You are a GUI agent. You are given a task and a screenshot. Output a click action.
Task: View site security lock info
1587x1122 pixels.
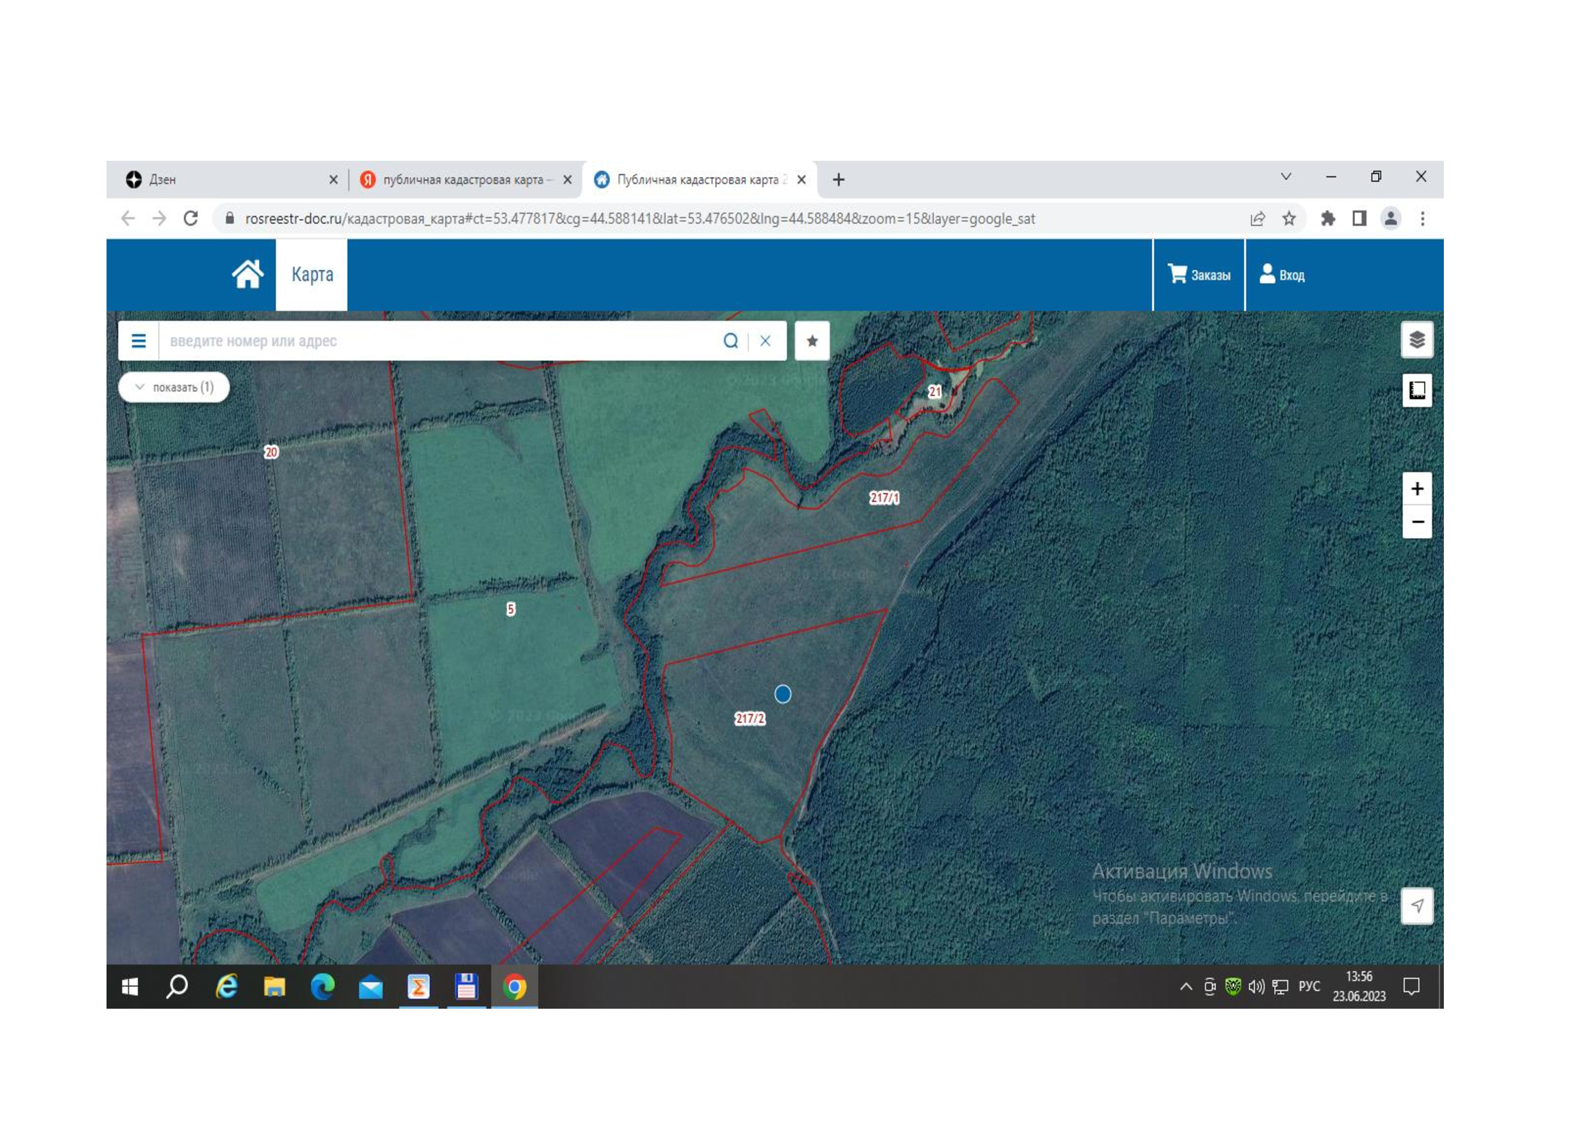coord(230,219)
